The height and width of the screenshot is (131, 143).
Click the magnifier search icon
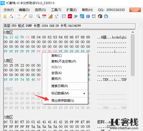(x=38, y=16)
